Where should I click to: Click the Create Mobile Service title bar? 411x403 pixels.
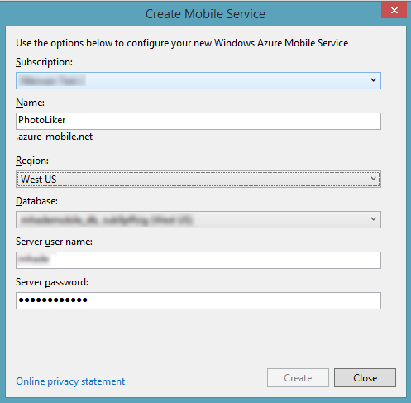tap(205, 14)
